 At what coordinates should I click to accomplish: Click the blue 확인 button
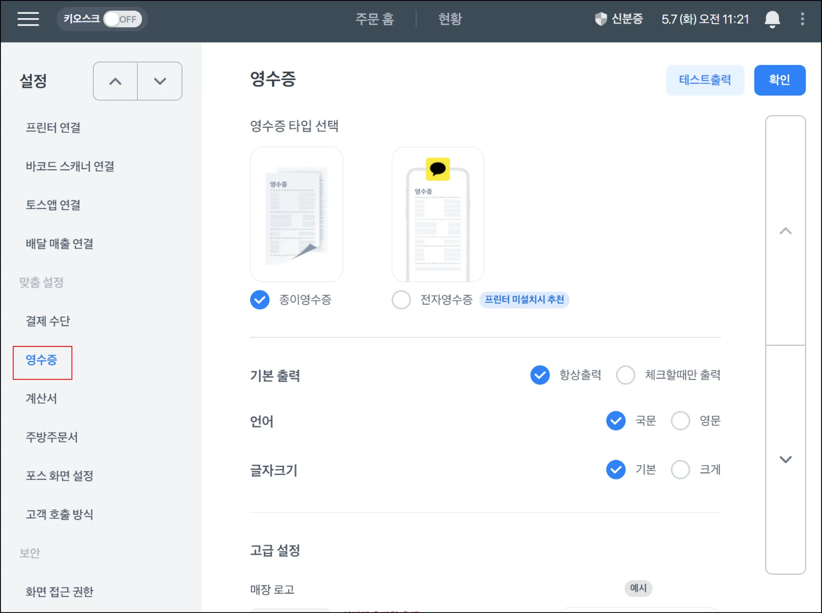click(x=779, y=80)
